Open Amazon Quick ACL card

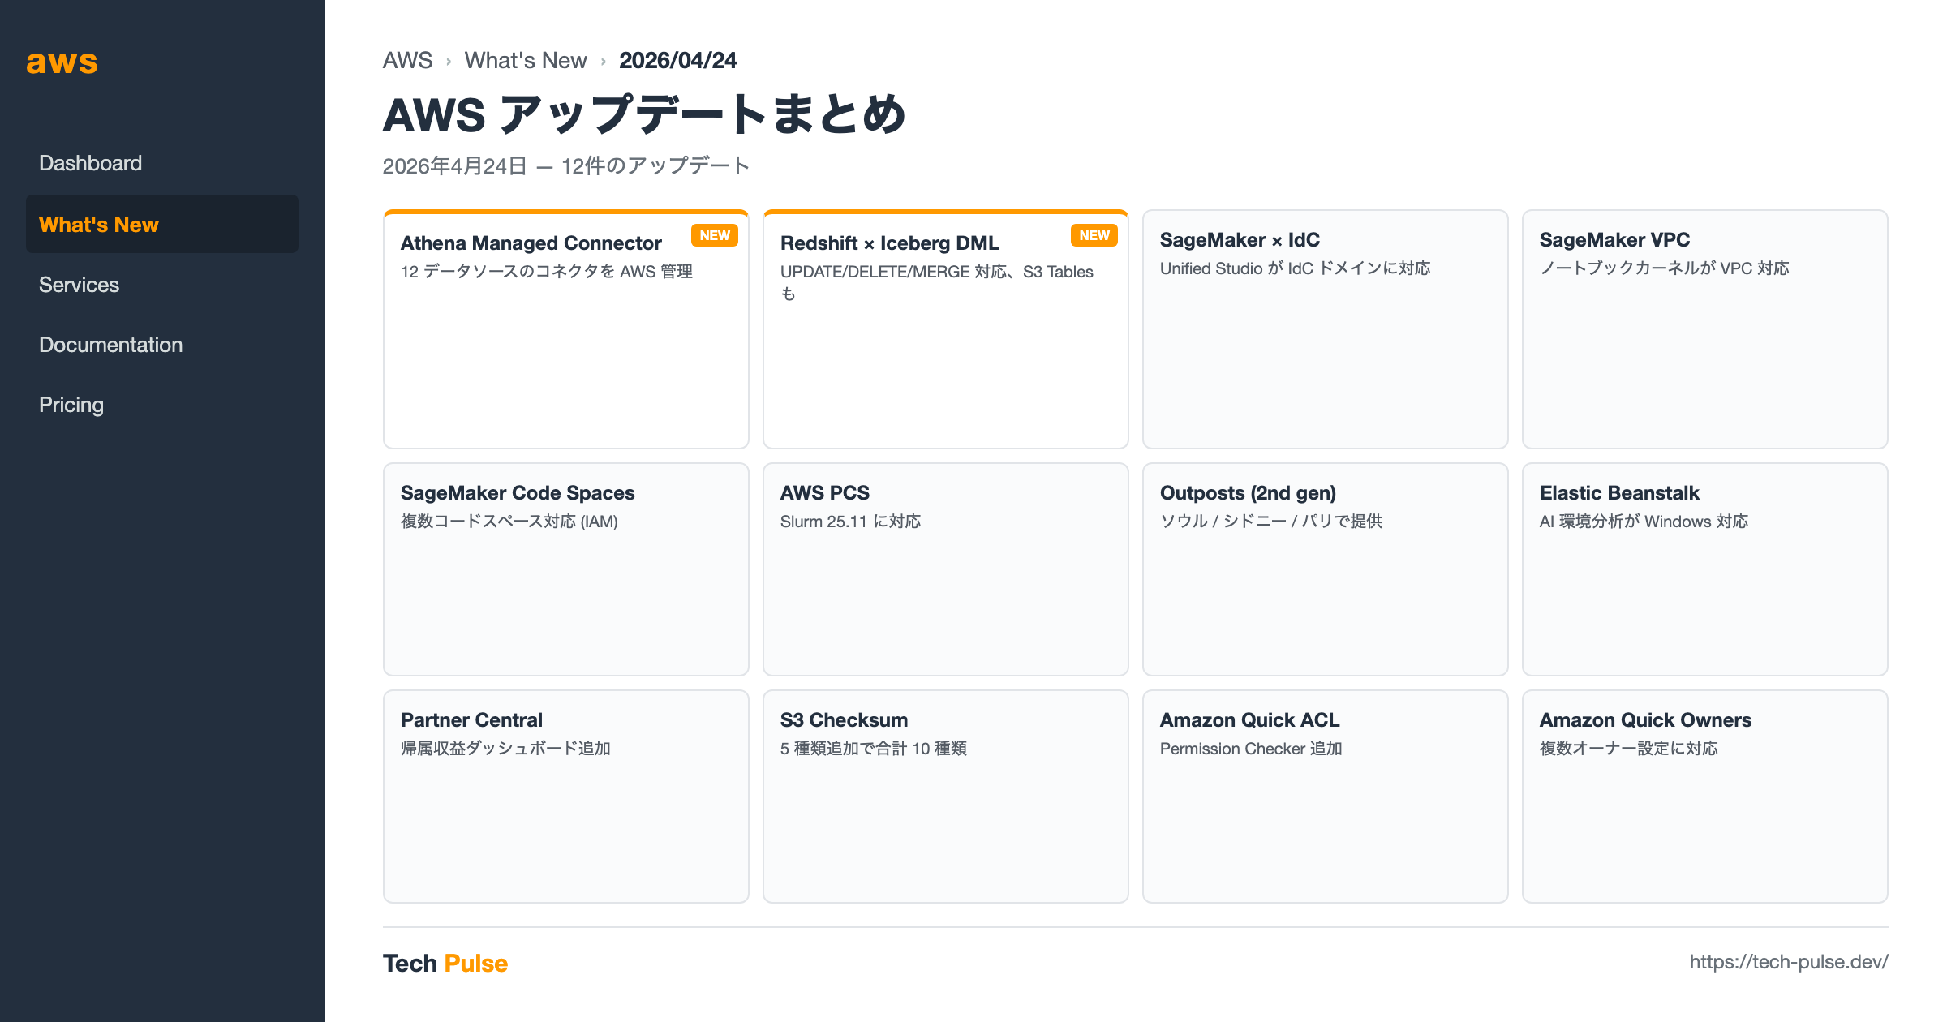pyautogui.click(x=1326, y=797)
